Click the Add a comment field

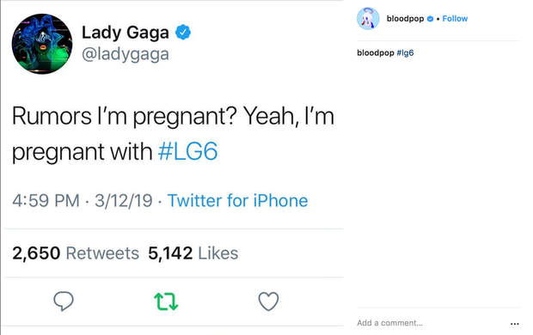click(432, 323)
